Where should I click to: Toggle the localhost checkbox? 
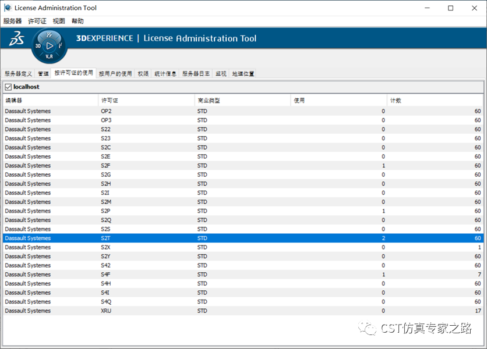(x=8, y=87)
